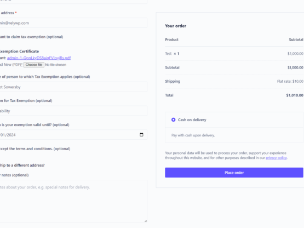Toggle Ship to a different address option
Screen dimensions: 304x228
(x=22, y=166)
